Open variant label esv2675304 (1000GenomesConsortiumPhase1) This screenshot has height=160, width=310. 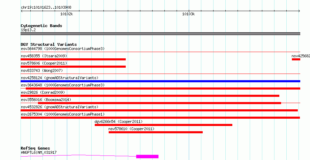pyautogui.click(x=63, y=114)
